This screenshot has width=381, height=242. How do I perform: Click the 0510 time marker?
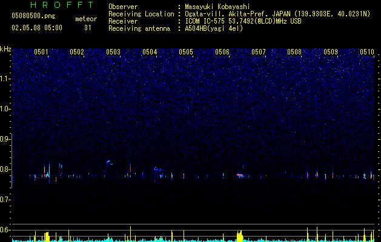(x=367, y=52)
